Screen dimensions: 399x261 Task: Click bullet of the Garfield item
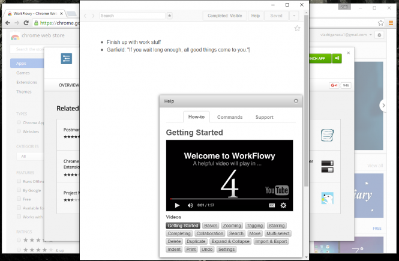pyautogui.click(x=102, y=50)
